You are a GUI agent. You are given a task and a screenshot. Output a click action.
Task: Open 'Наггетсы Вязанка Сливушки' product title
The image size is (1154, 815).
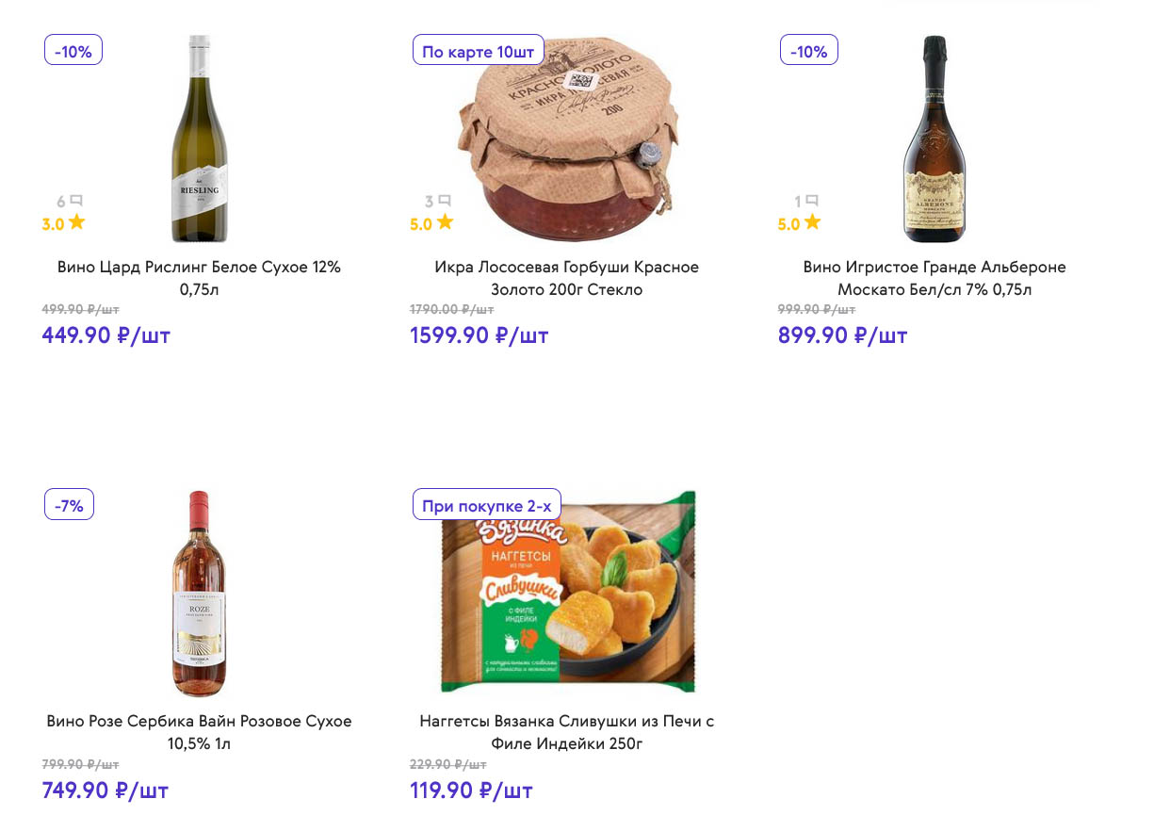tap(566, 732)
